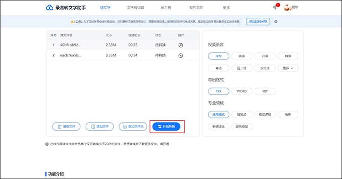Open the AI工具 tab
This screenshot has width=342, height=179.
pyautogui.click(x=166, y=8)
